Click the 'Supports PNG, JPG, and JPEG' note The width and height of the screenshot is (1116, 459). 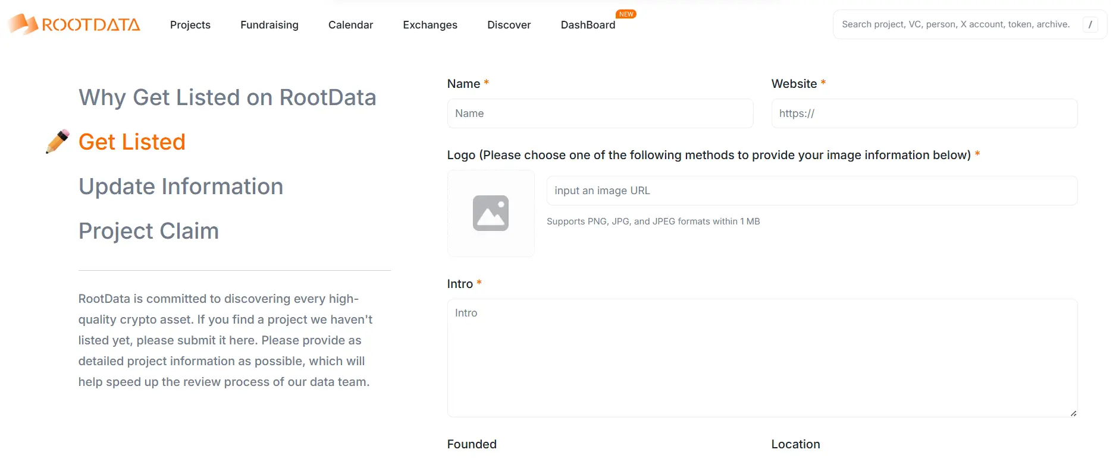click(x=653, y=221)
